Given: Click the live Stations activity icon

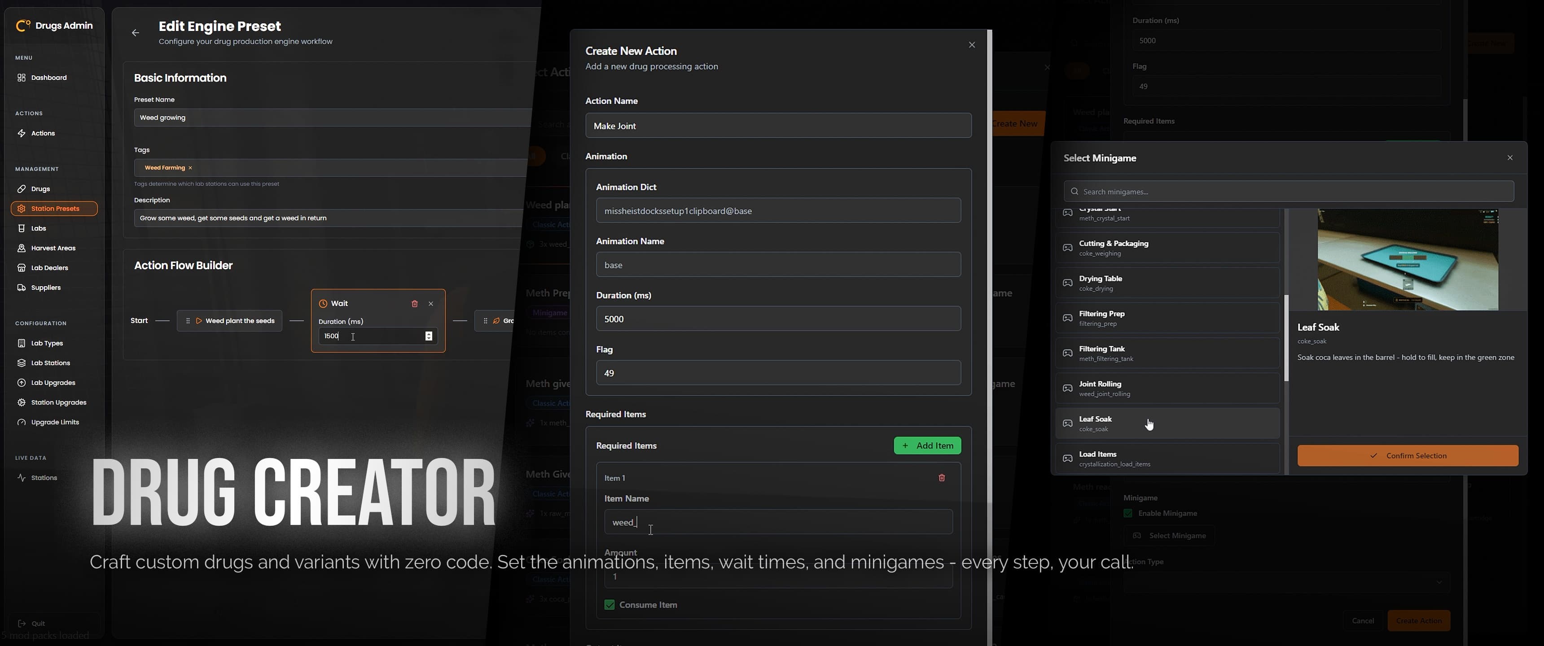Looking at the screenshot, I should coord(22,478).
